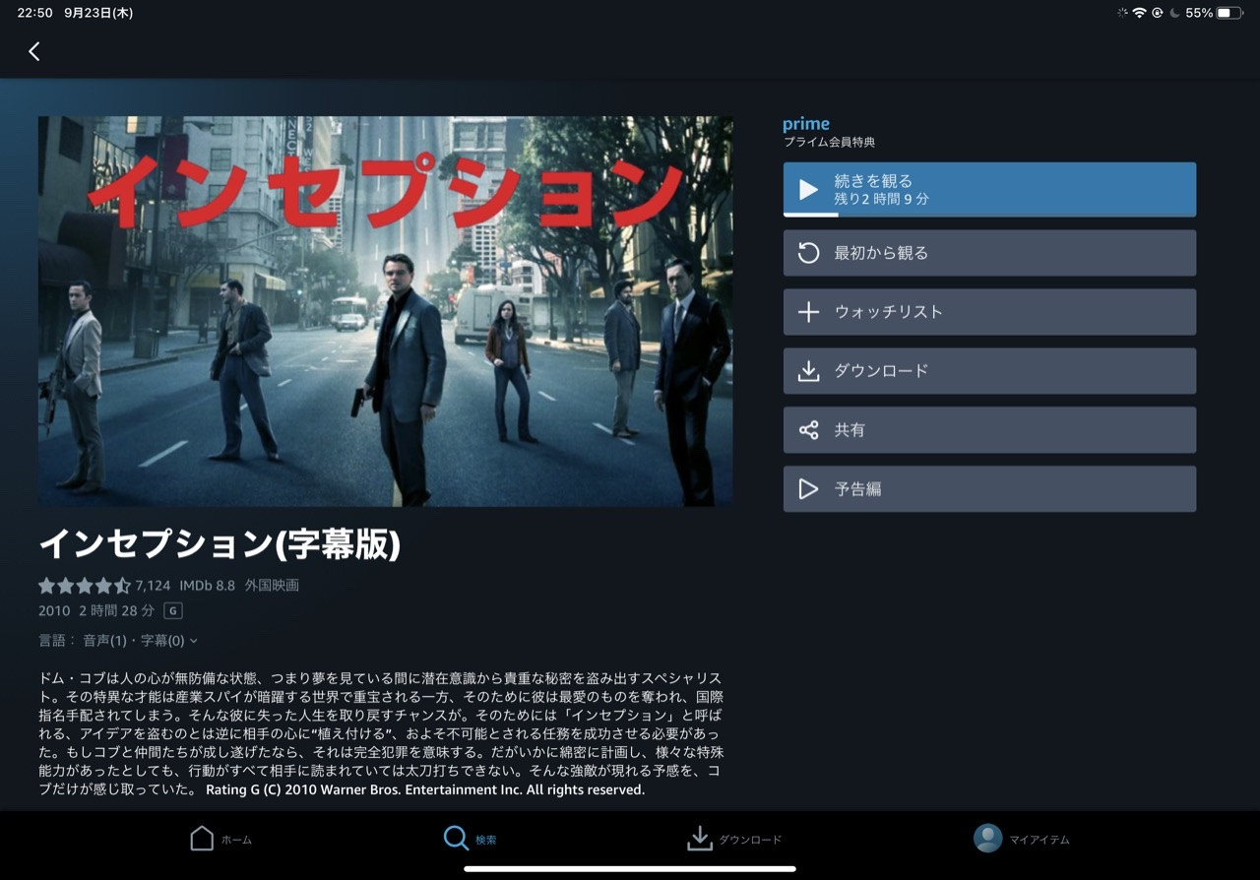This screenshot has height=880, width=1260.
Task: Tap the 外国映画 genre label
Action: click(272, 586)
